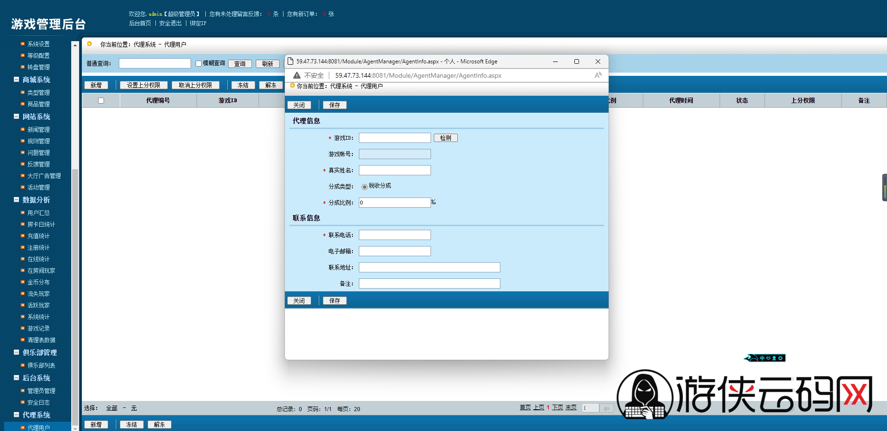This screenshot has height=431, width=887.
Task: Click the 分成比例 input field
Action: [x=395, y=203]
